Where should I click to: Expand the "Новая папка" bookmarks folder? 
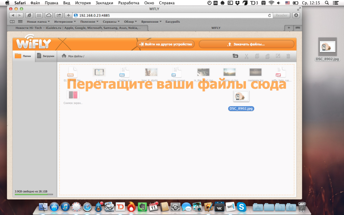[x=38, y=21]
